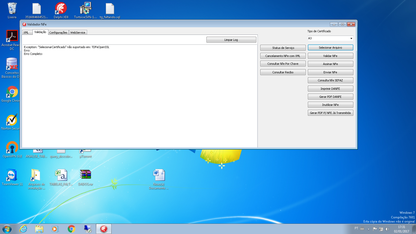Open Google Chrome from the taskbar
Screen dimensions: 416x234
tap(71, 229)
